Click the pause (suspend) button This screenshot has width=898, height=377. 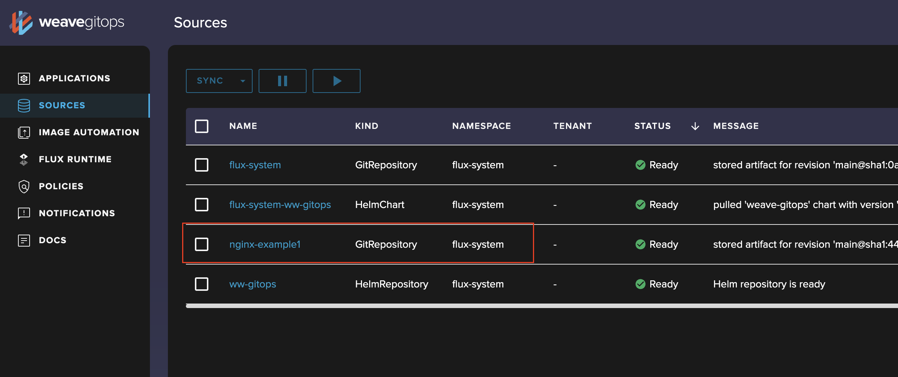tap(283, 81)
